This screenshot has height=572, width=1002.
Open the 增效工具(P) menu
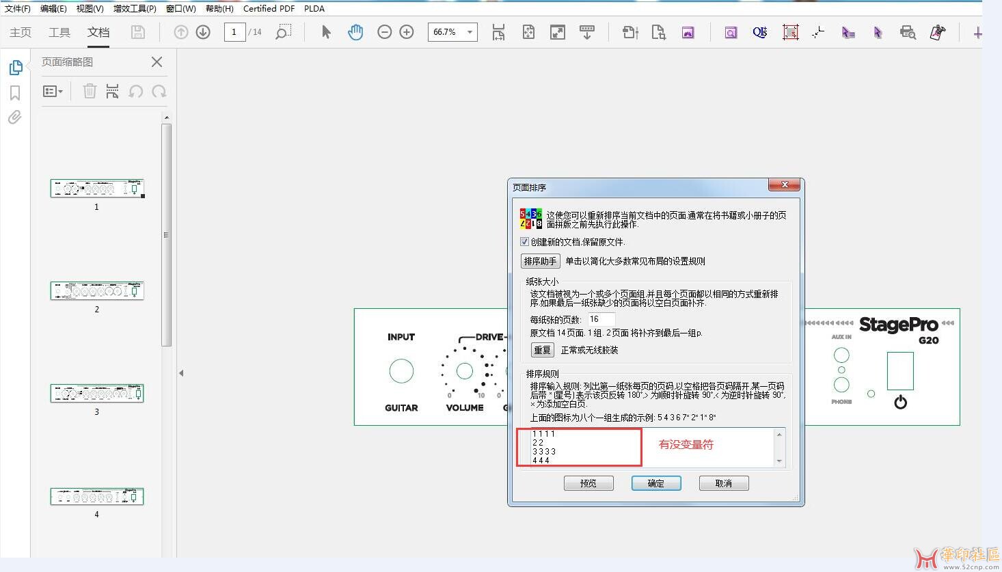135,9
